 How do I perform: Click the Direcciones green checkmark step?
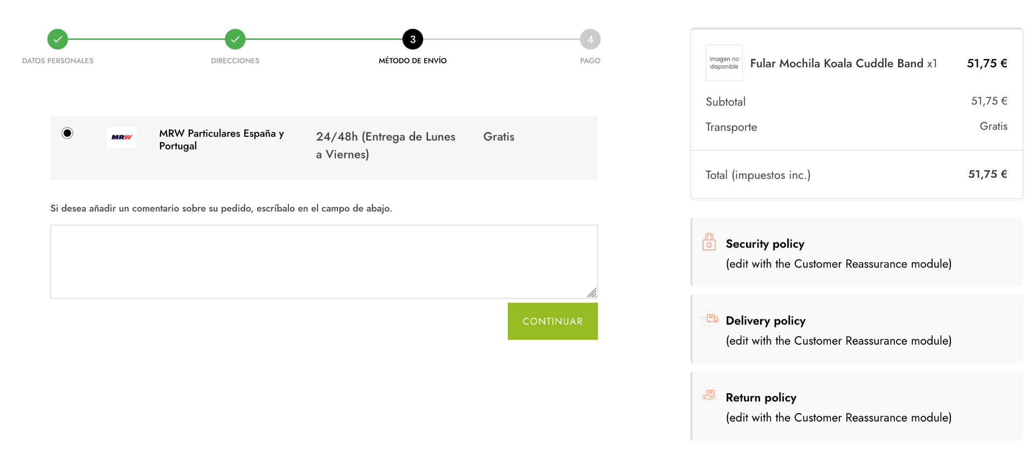pyautogui.click(x=235, y=39)
